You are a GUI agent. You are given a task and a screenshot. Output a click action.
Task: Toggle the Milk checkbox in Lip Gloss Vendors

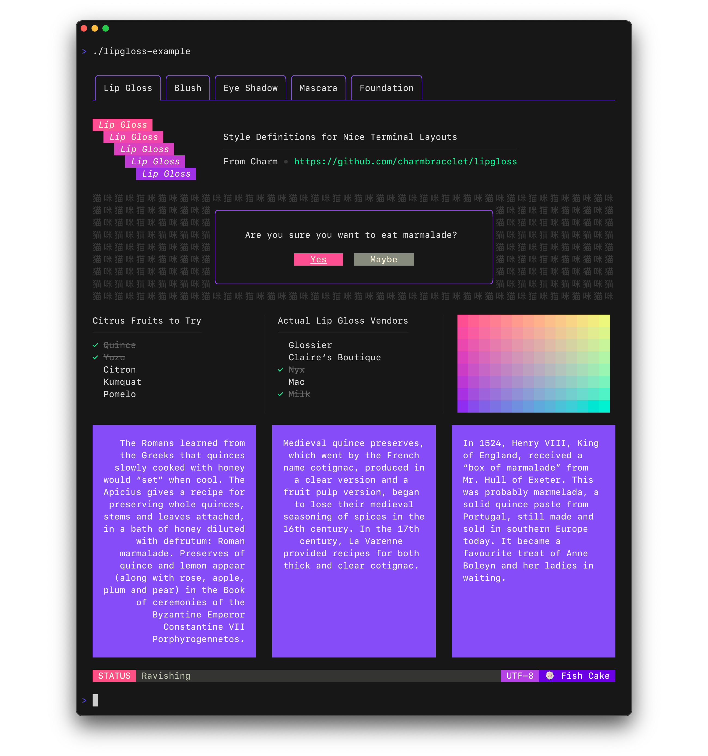281,394
